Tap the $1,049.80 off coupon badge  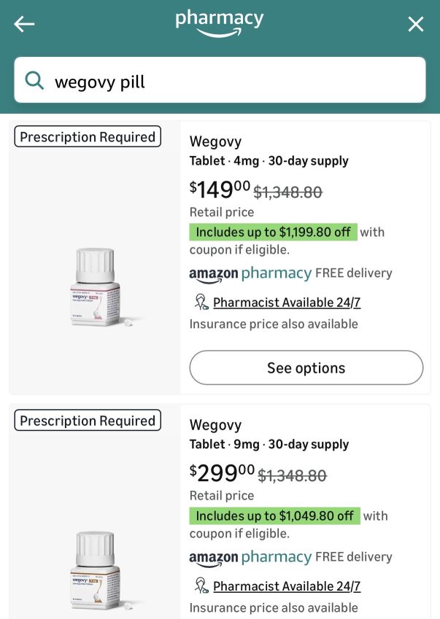(x=275, y=515)
